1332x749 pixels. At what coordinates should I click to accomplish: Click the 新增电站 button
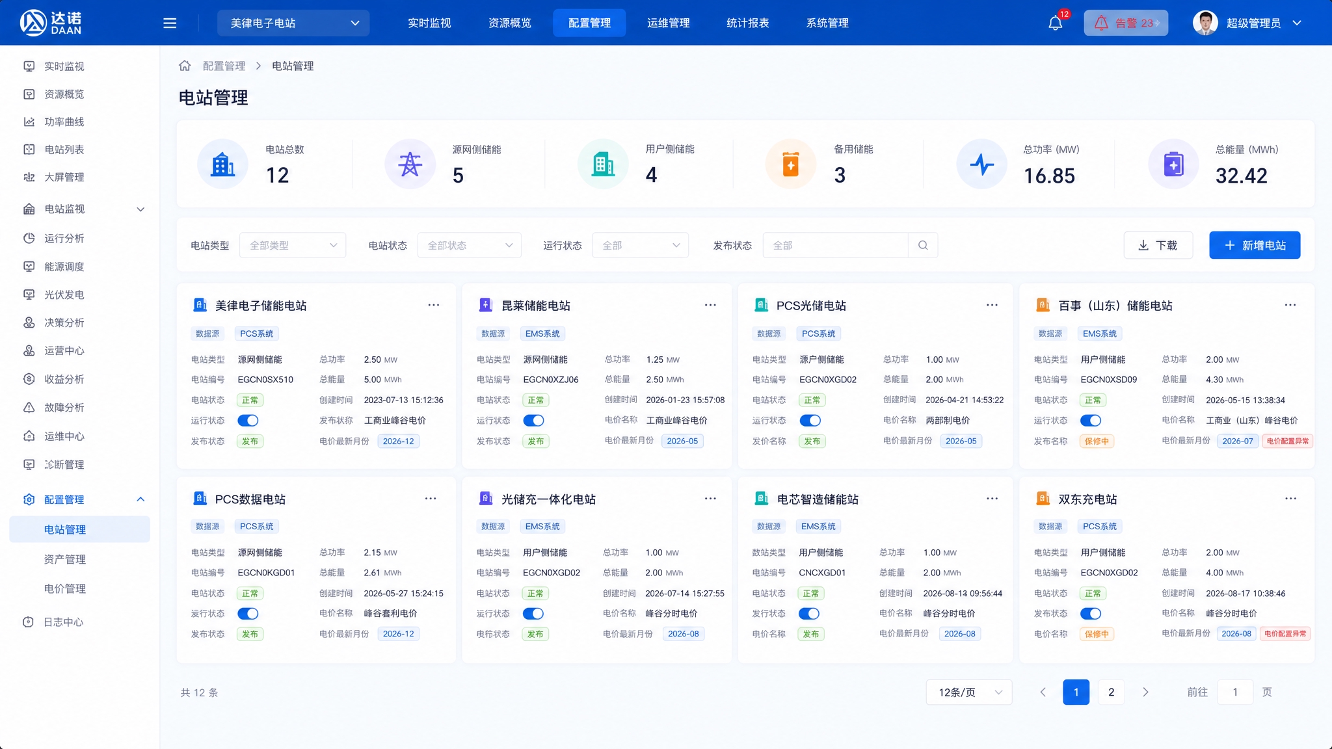(x=1255, y=245)
